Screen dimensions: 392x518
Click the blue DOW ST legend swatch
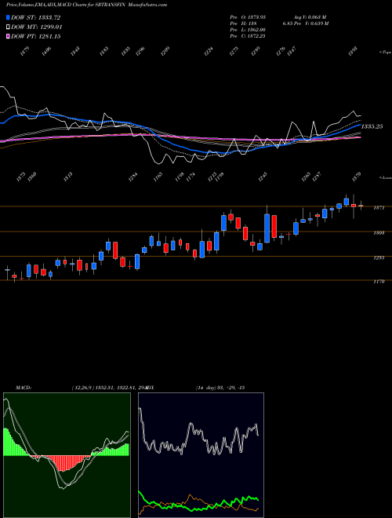click(9, 17)
